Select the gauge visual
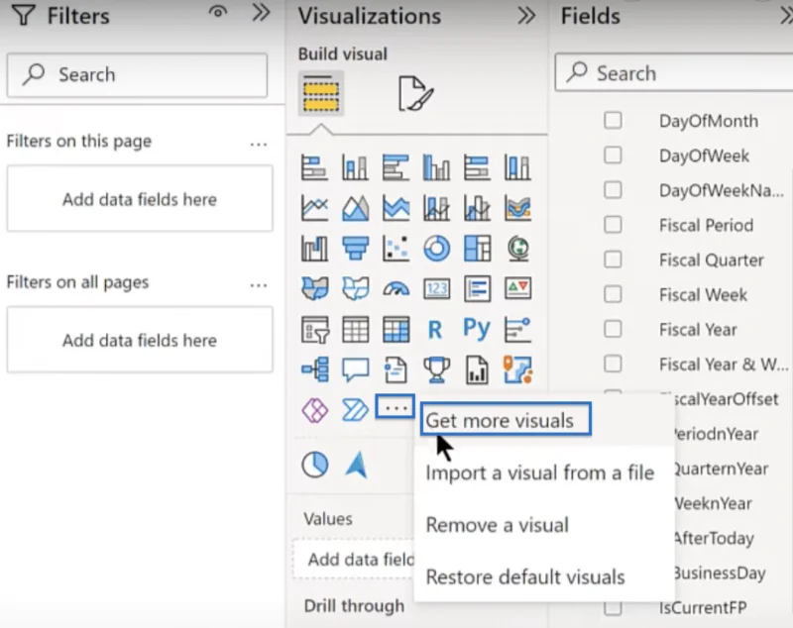Screen dimensions: 793x628 point(396,289)
